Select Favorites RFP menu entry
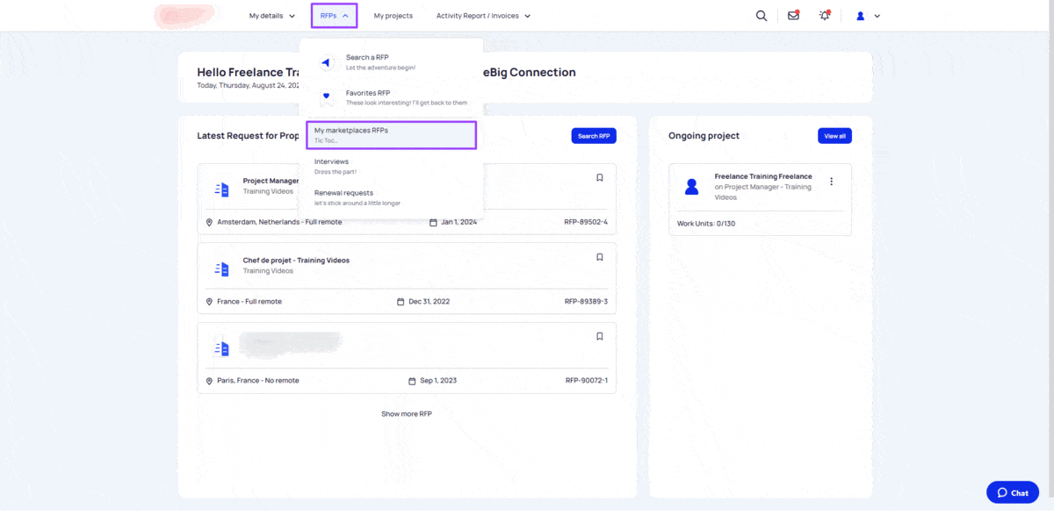This screenshot has height=515, width=1054. click(x=391, y=97)
